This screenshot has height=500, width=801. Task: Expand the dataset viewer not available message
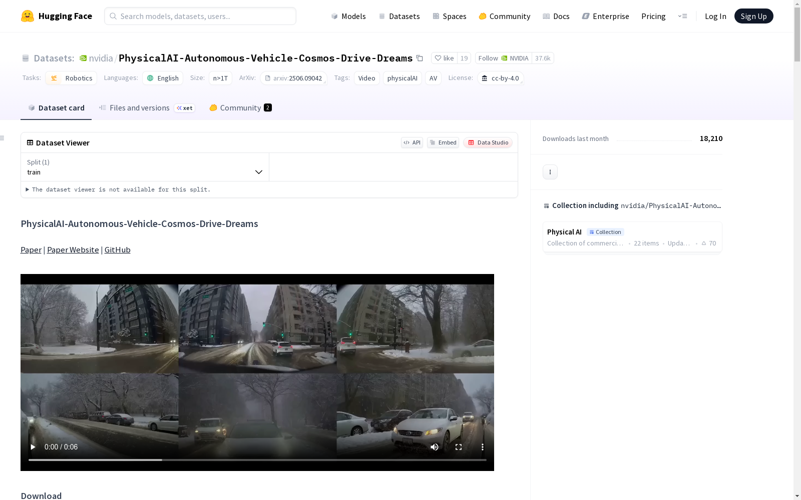[x=118, y=189]
